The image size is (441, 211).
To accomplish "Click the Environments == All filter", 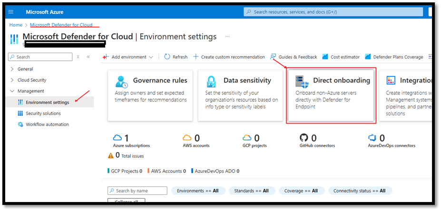I will point(197,191).
